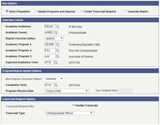Enable Update Programs and Degrees checkbox
The width and height of the screenshot is (160, 125).
[36, 11]
